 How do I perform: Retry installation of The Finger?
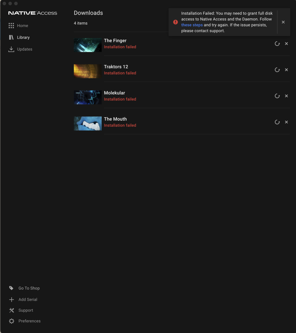[x=277, y=44]
